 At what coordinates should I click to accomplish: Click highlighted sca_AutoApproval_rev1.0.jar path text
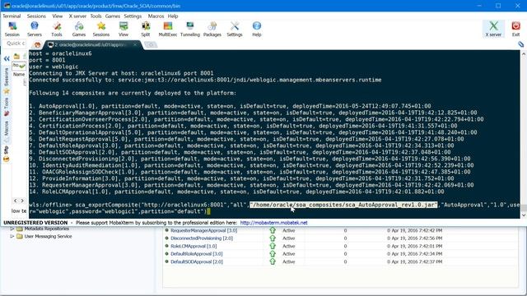[x=343, y=205]
